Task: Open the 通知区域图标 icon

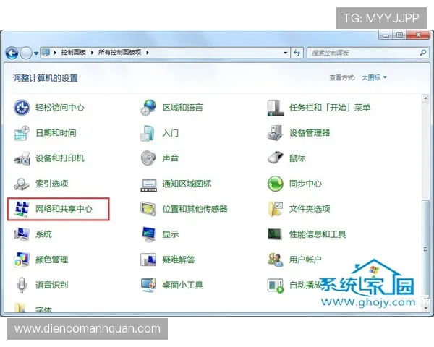Action: (x=148, y=184)
